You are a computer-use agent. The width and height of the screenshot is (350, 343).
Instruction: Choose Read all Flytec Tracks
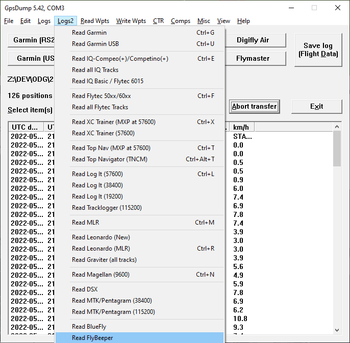(139, 107)
